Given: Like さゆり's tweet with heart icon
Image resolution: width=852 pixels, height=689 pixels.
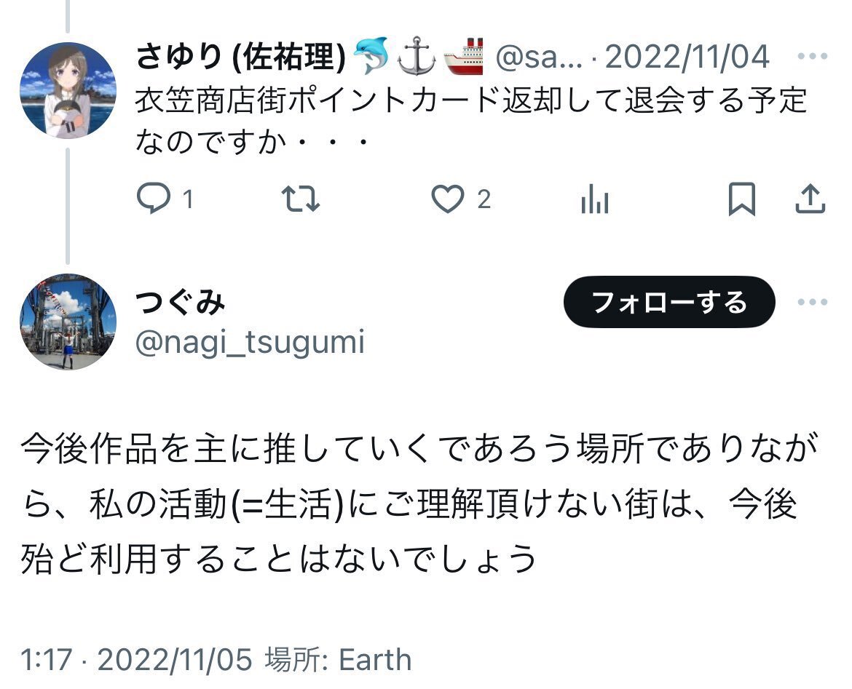Looking at the screenshot, I should (448, 199).
